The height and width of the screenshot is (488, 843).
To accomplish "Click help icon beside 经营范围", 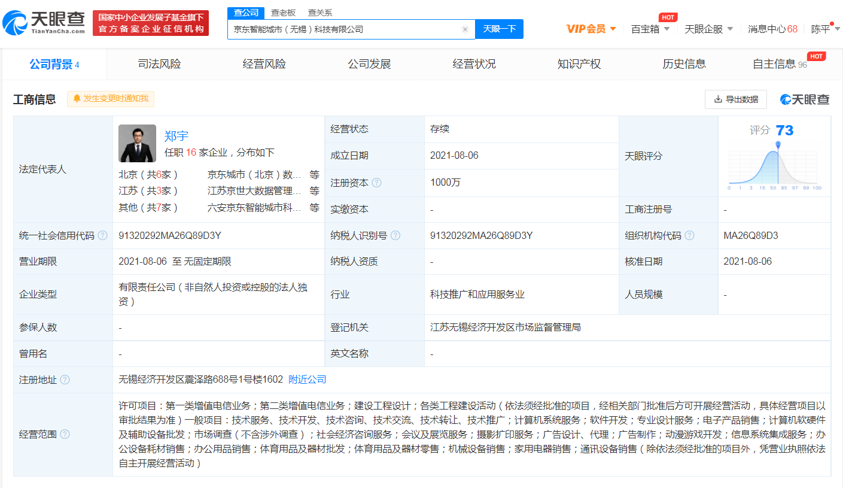I will (x=65, y=434).
